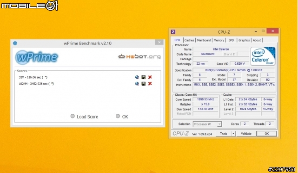This screenshot has height=173, width=298.
Task: Click the Level 2 1024 KBytes value
Action: pos(248,109)
